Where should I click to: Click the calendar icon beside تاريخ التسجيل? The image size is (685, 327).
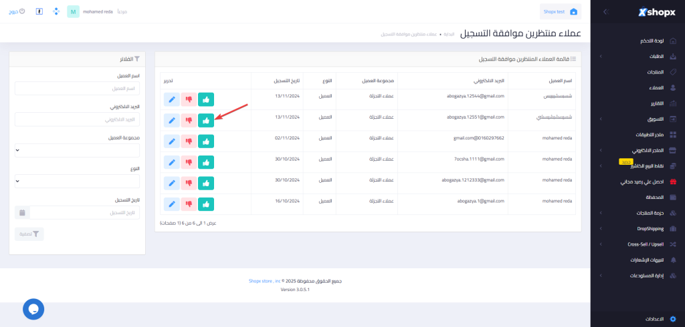(x=22, y=212)
